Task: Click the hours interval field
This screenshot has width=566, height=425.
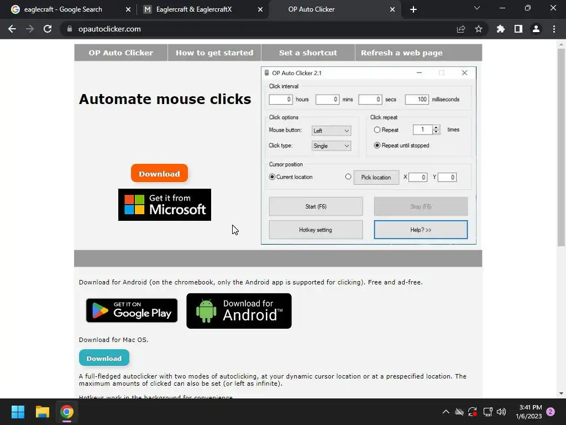Action: coord(281,100)
